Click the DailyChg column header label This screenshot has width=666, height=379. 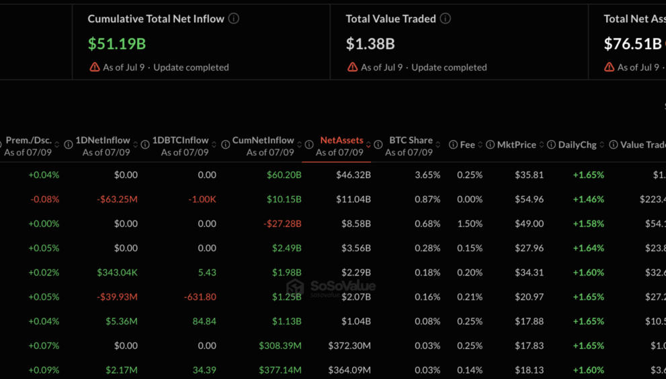(577, 145)
